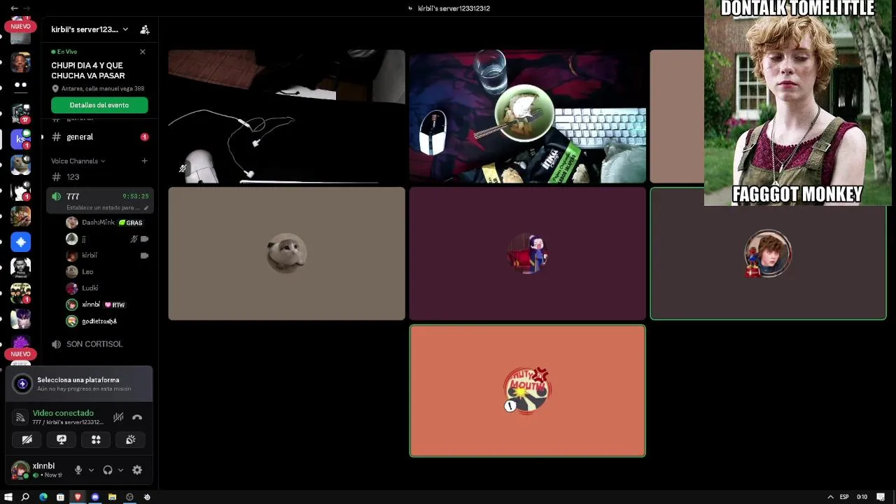Image resolution: width=896 pixels, height=504 pixels.
Task: Click the GRAS server tag badge
Action: coord(131,223)
